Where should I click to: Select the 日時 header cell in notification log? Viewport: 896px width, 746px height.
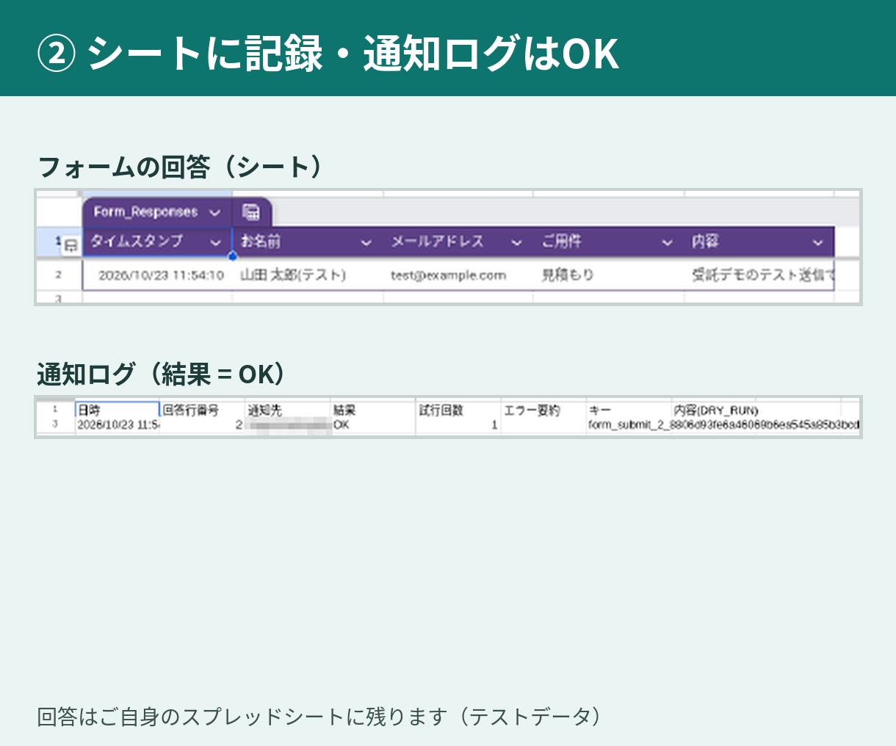118,410
